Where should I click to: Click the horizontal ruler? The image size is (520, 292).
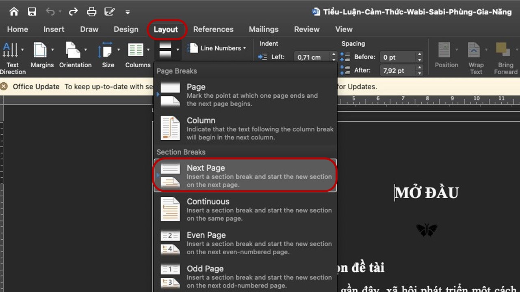click(429, 100)
